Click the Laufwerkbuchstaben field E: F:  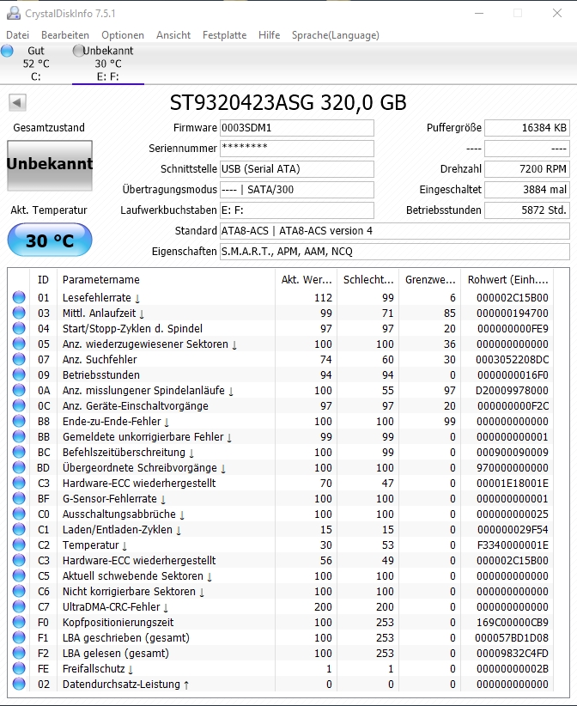tap(296, 210)
